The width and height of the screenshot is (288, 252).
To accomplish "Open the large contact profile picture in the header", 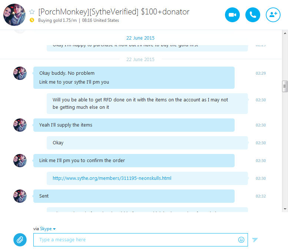I will coord(14,15).
